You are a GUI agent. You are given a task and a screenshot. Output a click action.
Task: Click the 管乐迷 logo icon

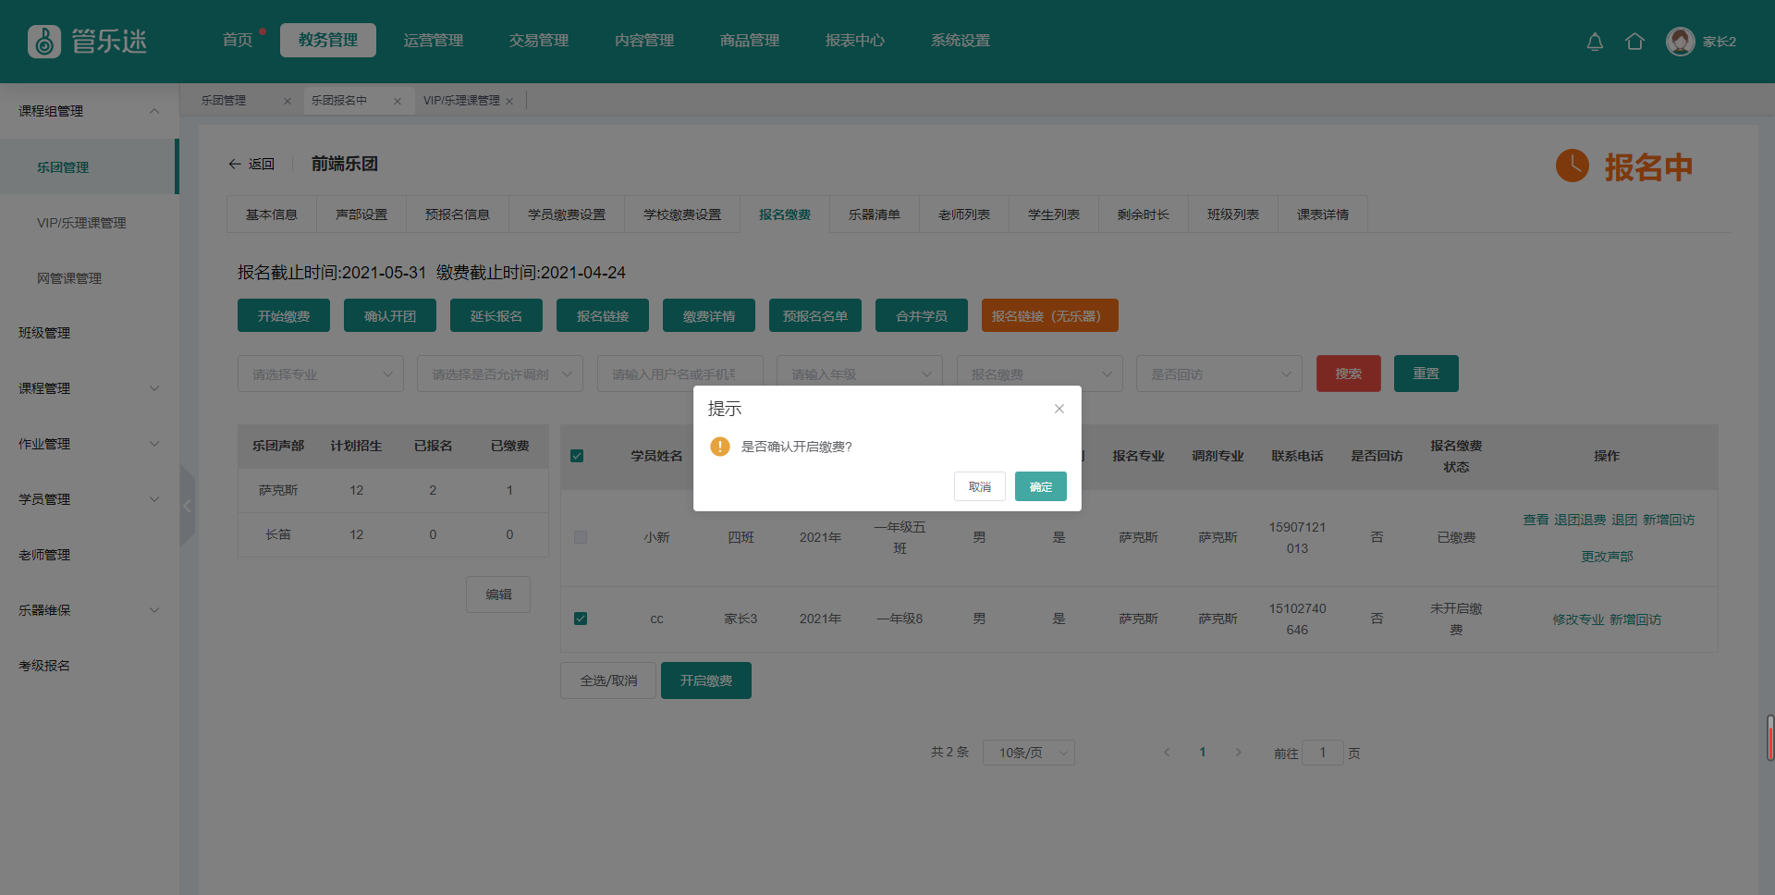(43, 42)
